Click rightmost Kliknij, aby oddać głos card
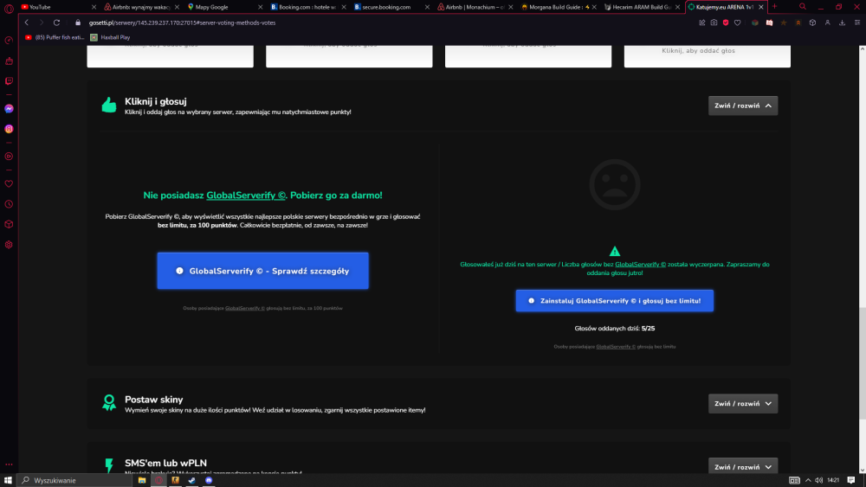Screen dimensions: 866x487 (x=707, y=55)
